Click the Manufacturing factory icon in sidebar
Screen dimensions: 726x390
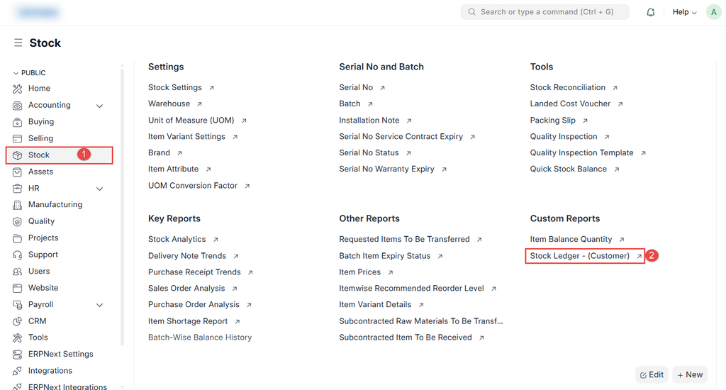[18, 205]
